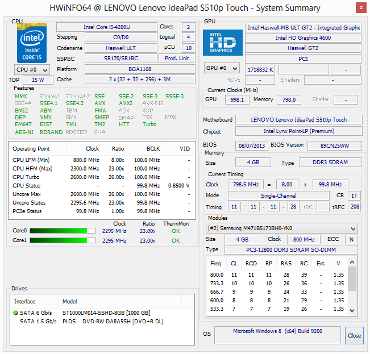Click the cache 2 x (32 + 32 + 256) + 3M field
This screenshot has height=354, width=370.
coord(140,80)
